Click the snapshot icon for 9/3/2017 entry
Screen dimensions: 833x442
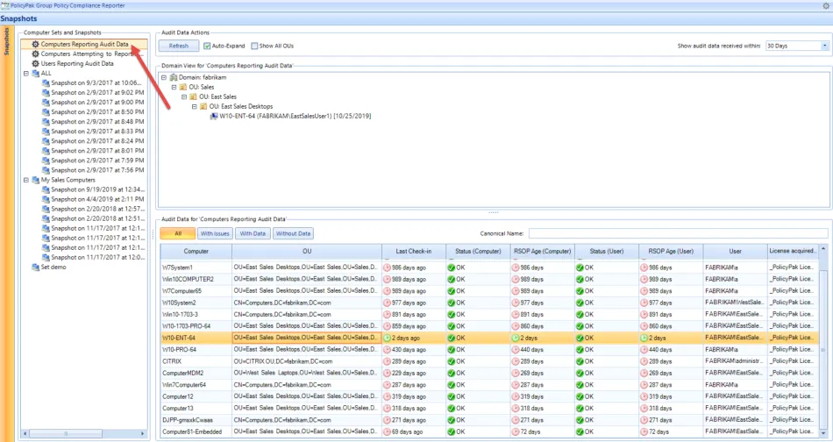[x=45, y=82]
